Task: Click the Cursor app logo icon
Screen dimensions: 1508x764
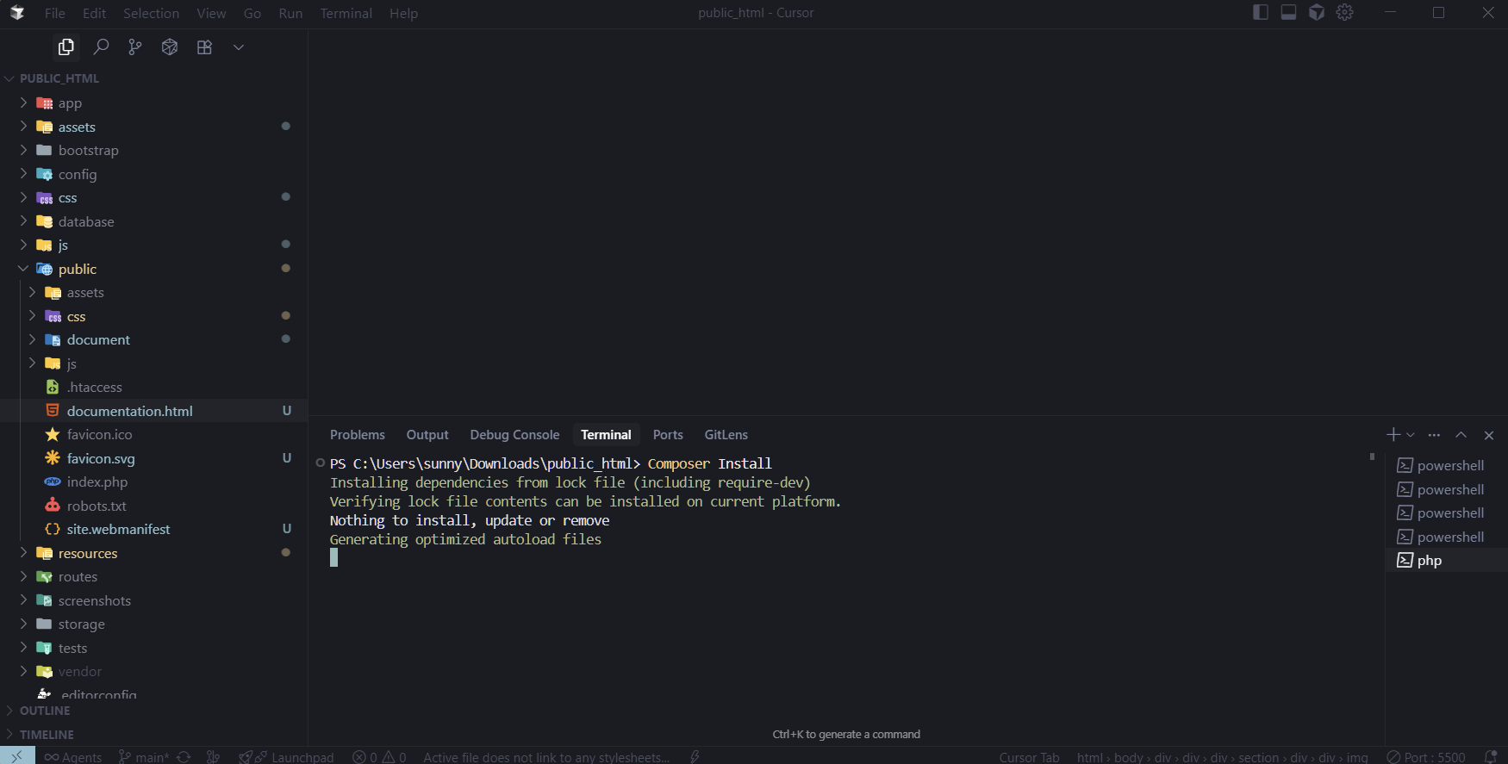Action: [17, 13]
